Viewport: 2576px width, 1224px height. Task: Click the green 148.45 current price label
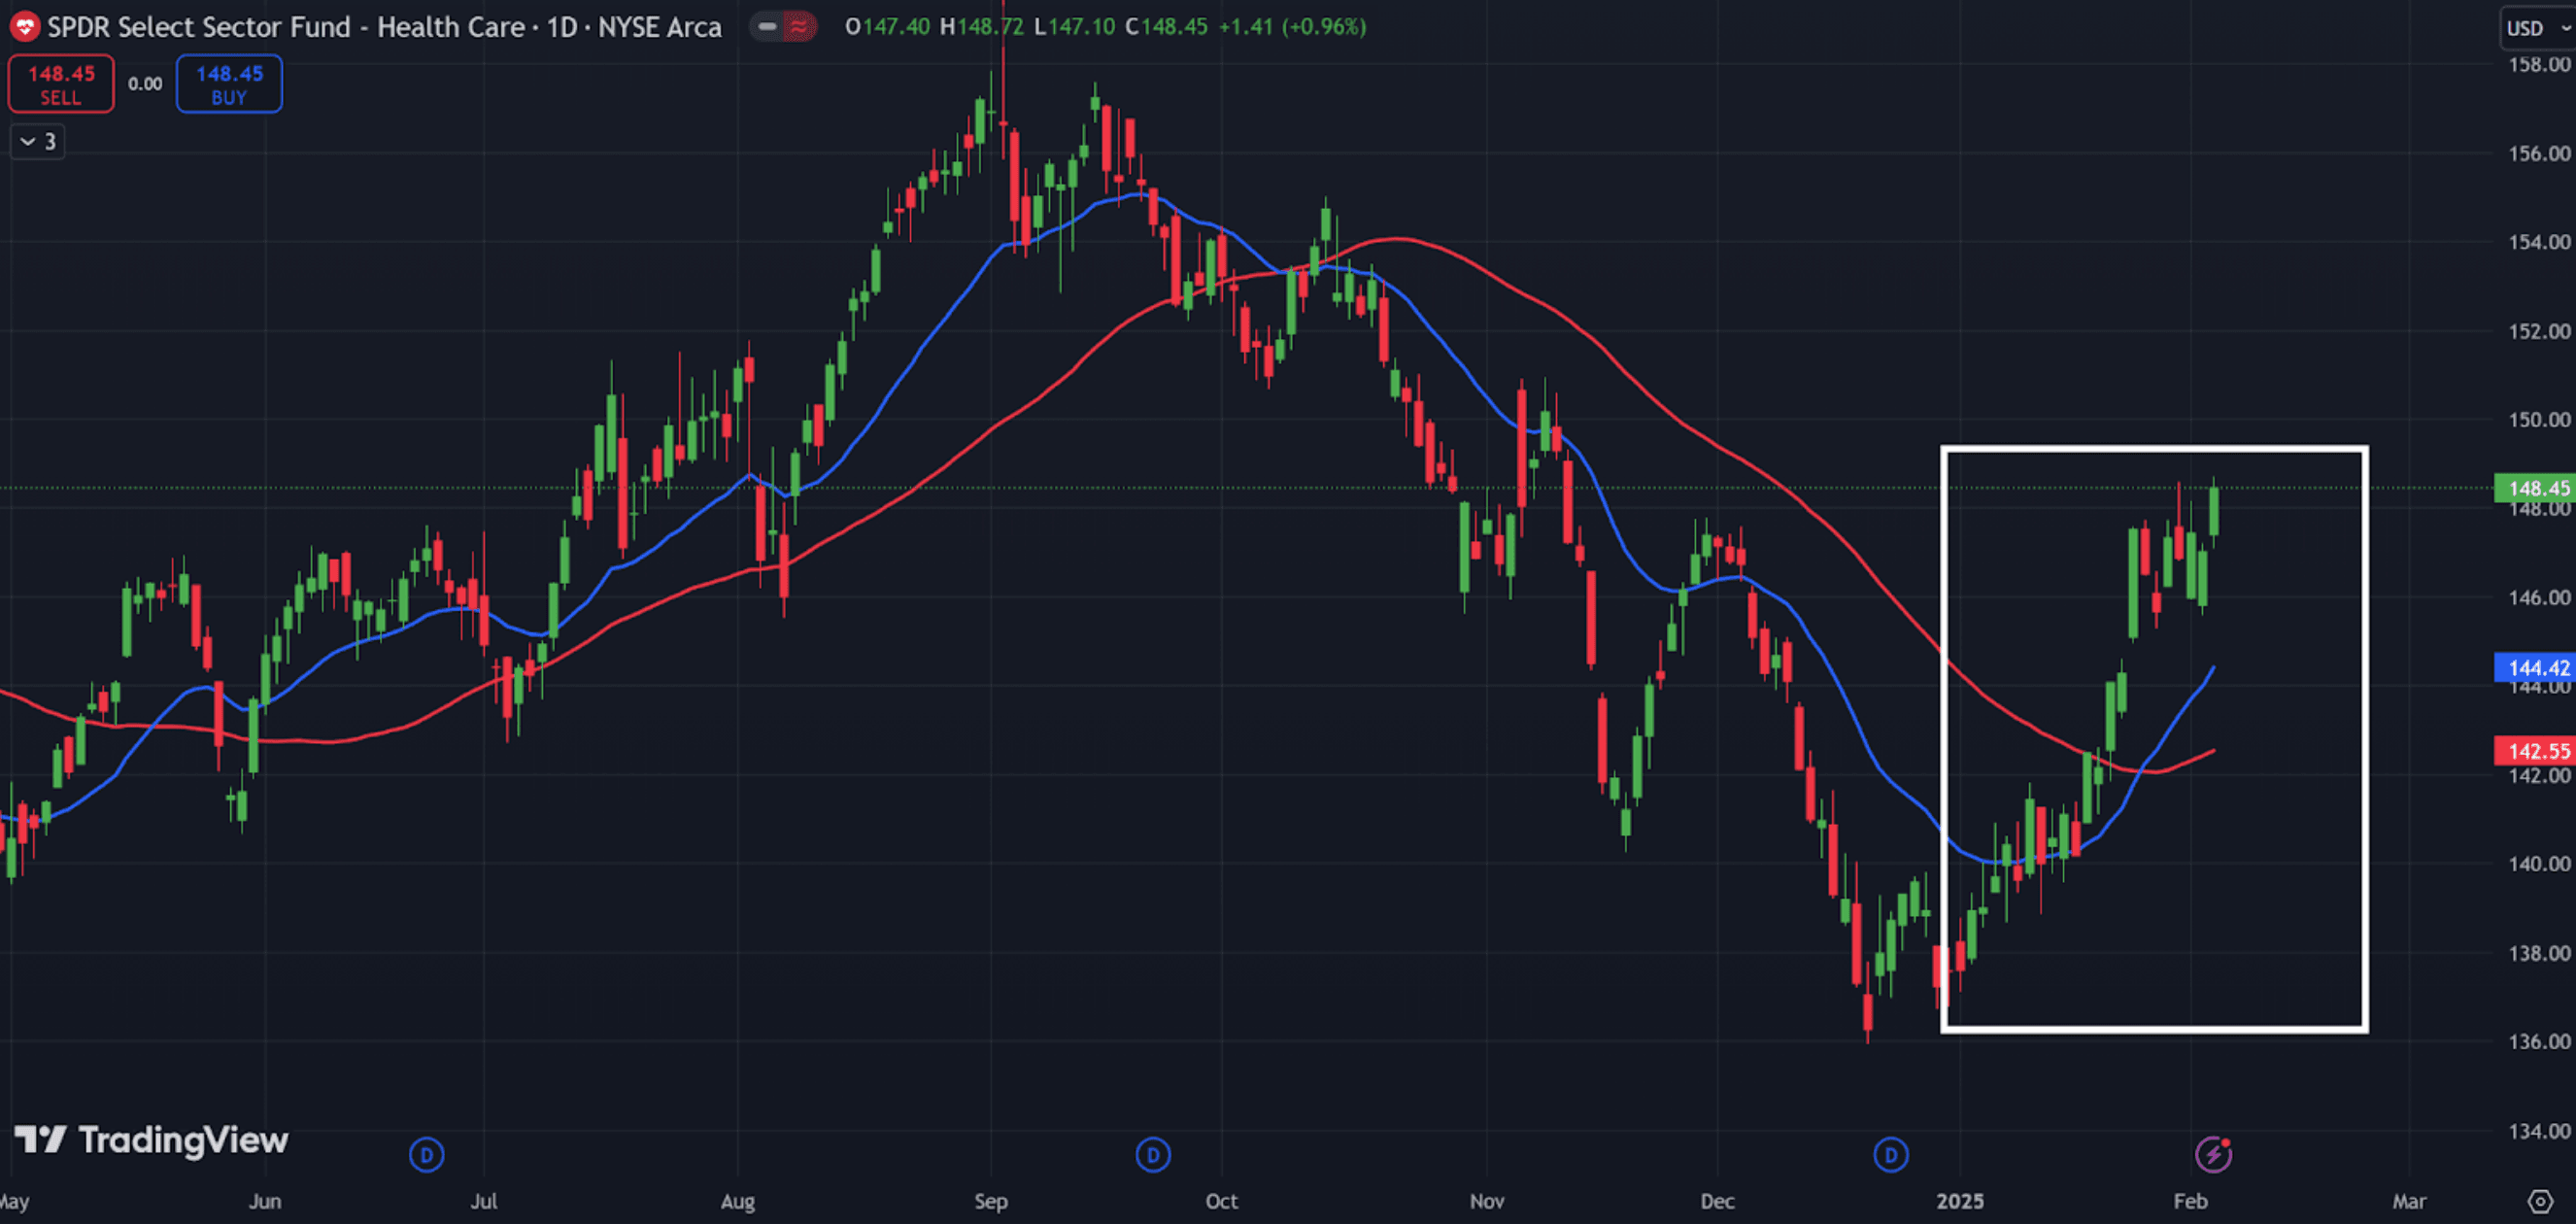tap(2534, 488)
